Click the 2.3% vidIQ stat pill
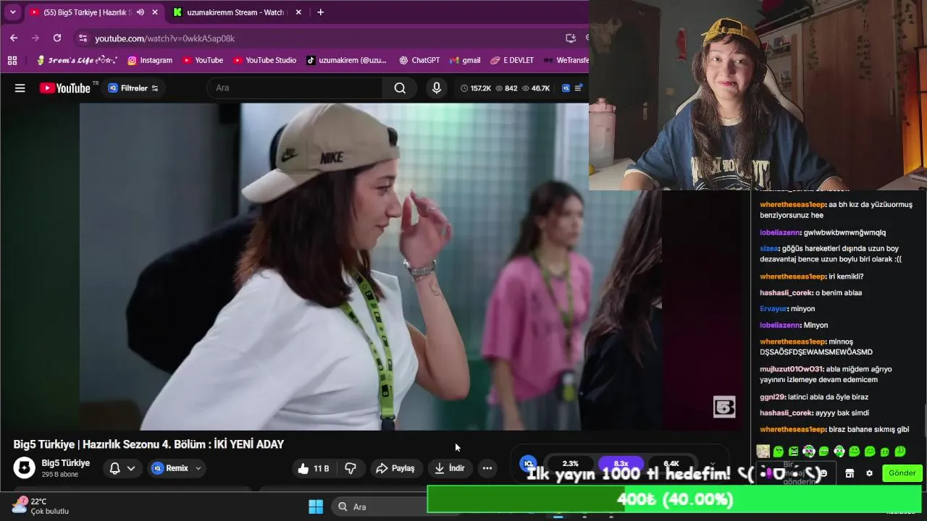Image resolution: width=927 pixels, height=521 pixels. 571,463
